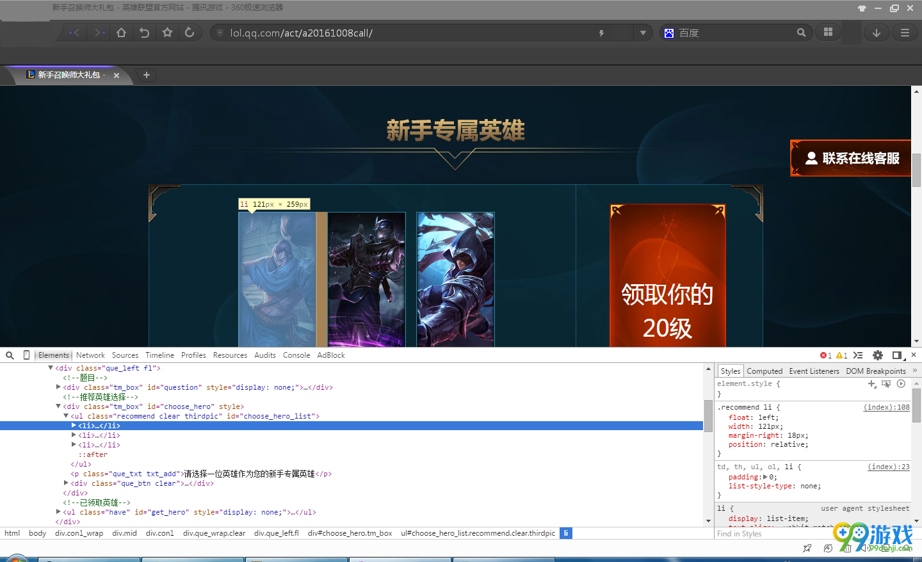This screenshot has width=922, height=562.
Task: Reload the current page
Action: pyautogui.click(x=190, y=33)
